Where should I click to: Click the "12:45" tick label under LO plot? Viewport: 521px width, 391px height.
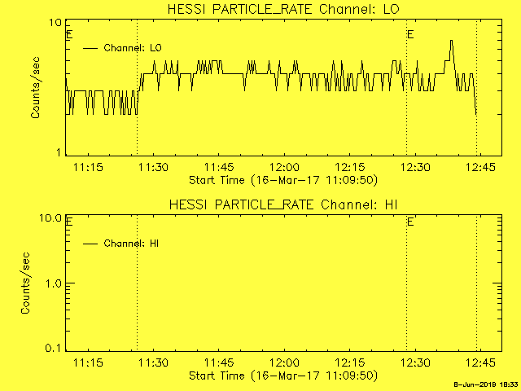point(480,167)
